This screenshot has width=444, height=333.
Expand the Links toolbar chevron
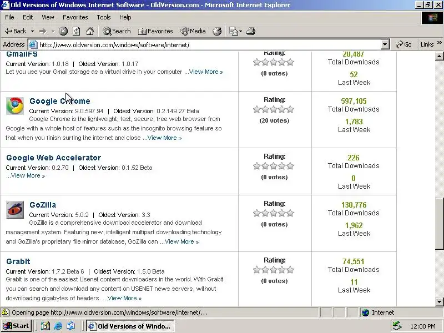pos(440,43)
